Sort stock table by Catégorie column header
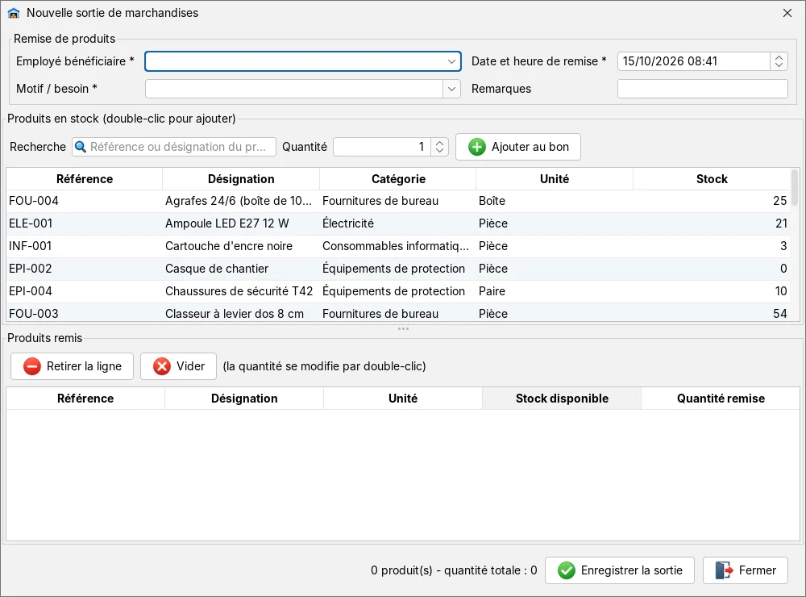Screen dimensions: 806x597 tap(398, 179)
